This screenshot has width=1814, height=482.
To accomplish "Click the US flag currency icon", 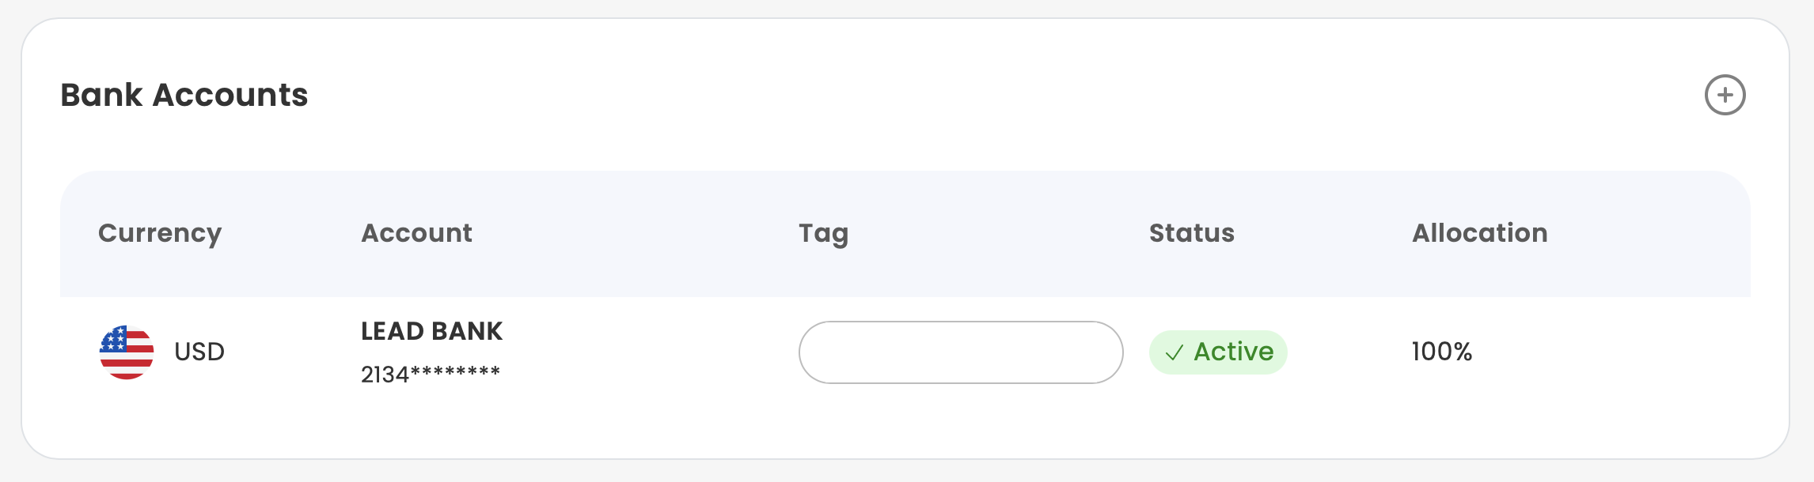I will (x=127, y=352).
